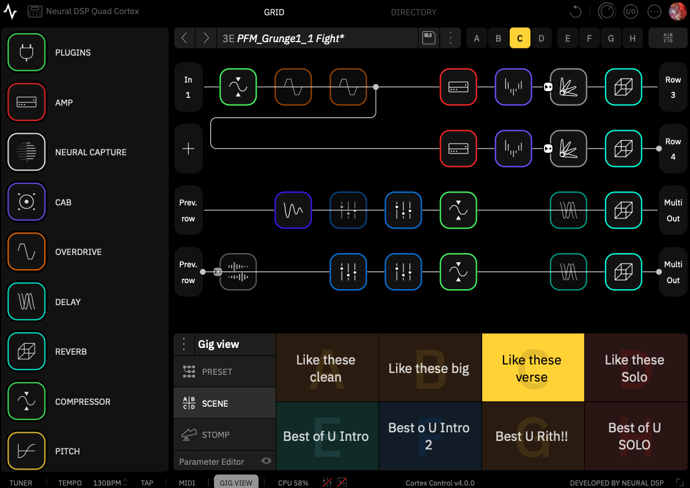Screen dimensions: 690x488
Task: Activate scene H in scene selector
Action: tap(633, 39)
